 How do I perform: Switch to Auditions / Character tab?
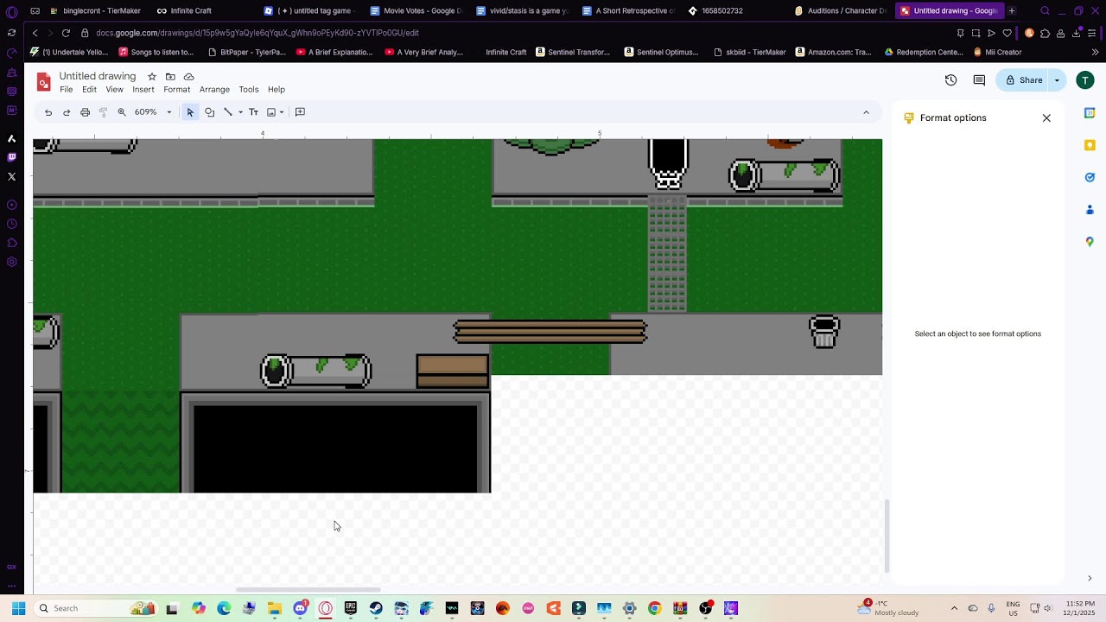(x=841, y=10)
